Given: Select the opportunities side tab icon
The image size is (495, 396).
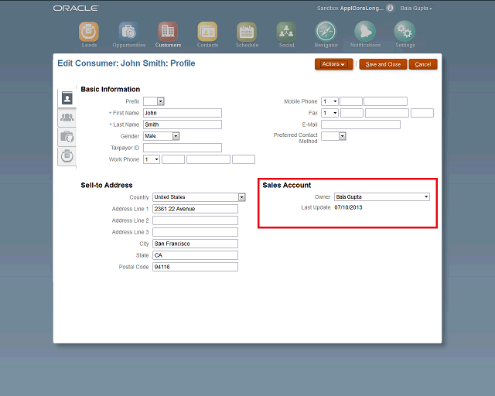Looking at the screenshot, I should pyautogui.click(x=67, y=137).
